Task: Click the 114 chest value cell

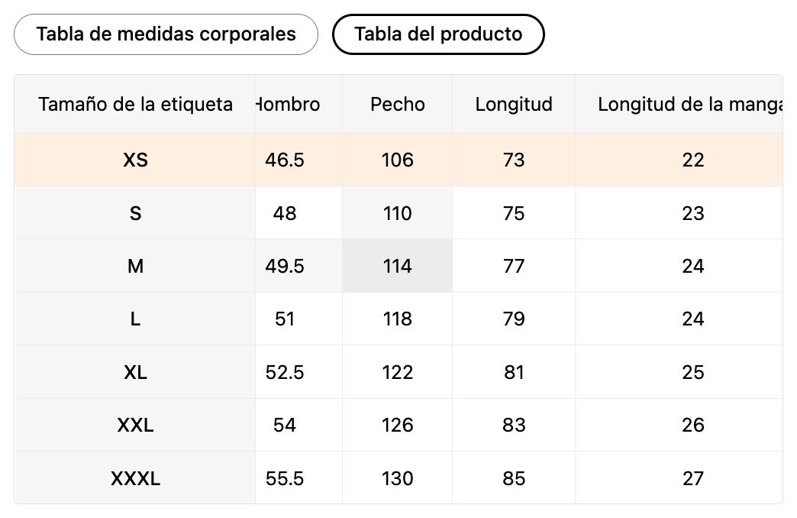Action: tap(398, 266)
